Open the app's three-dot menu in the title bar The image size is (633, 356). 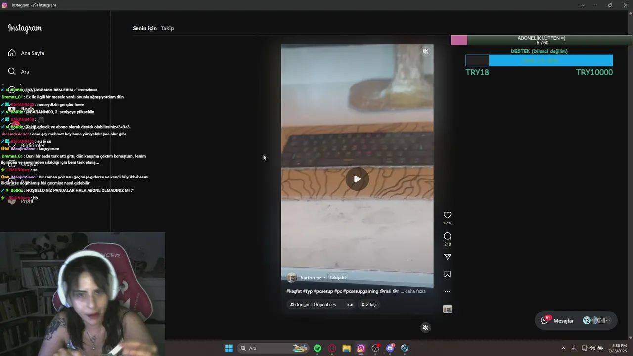click(582, 5)
